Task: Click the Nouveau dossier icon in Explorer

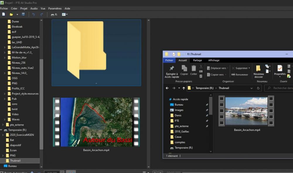Action: pos(258,68)
